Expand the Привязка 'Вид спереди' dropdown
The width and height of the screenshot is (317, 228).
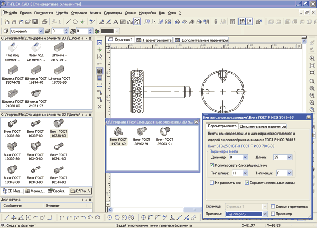click(x=264, y=214)
